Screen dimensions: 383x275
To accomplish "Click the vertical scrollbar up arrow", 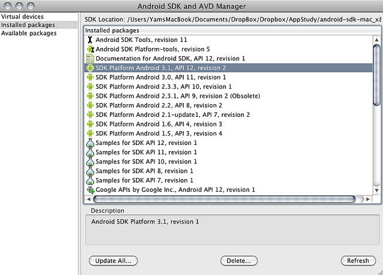I will 376,40.
